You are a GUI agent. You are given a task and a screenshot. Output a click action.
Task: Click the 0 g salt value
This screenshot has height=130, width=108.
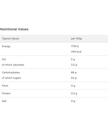point(73,101)
